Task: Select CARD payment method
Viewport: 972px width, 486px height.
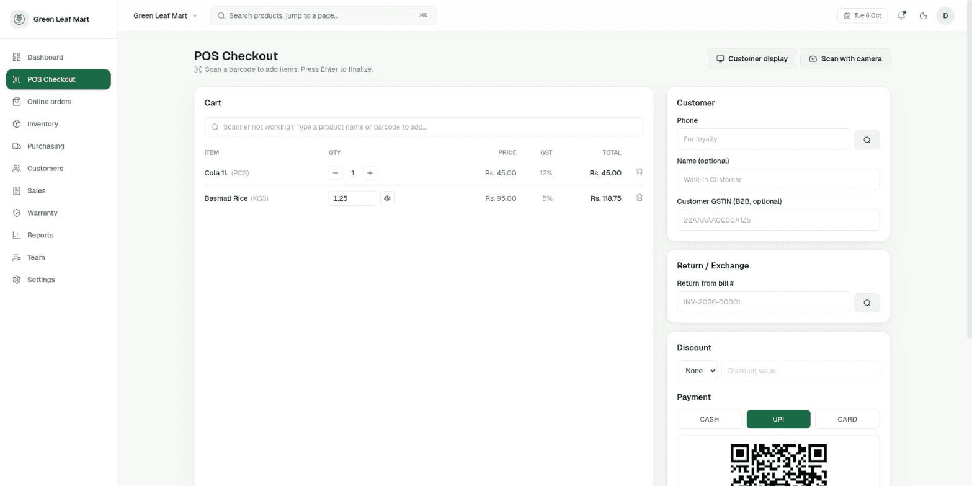Action: coord(847,419)
